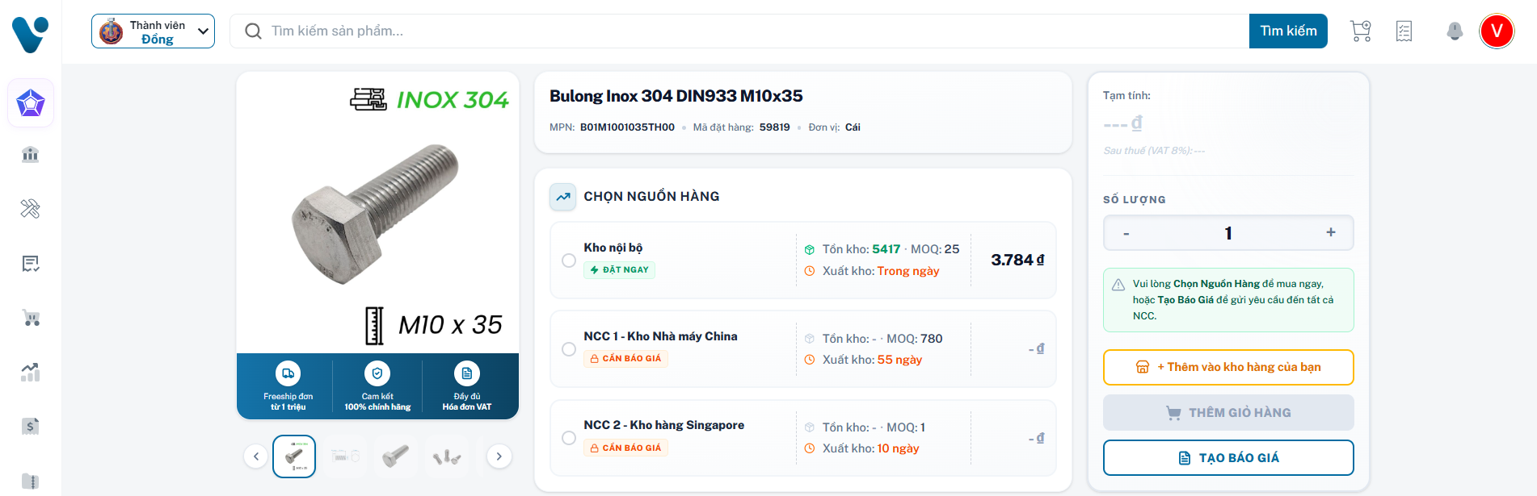
Task: Open the dollar sign sidebar icon
Action: click(x=31, y=426)
